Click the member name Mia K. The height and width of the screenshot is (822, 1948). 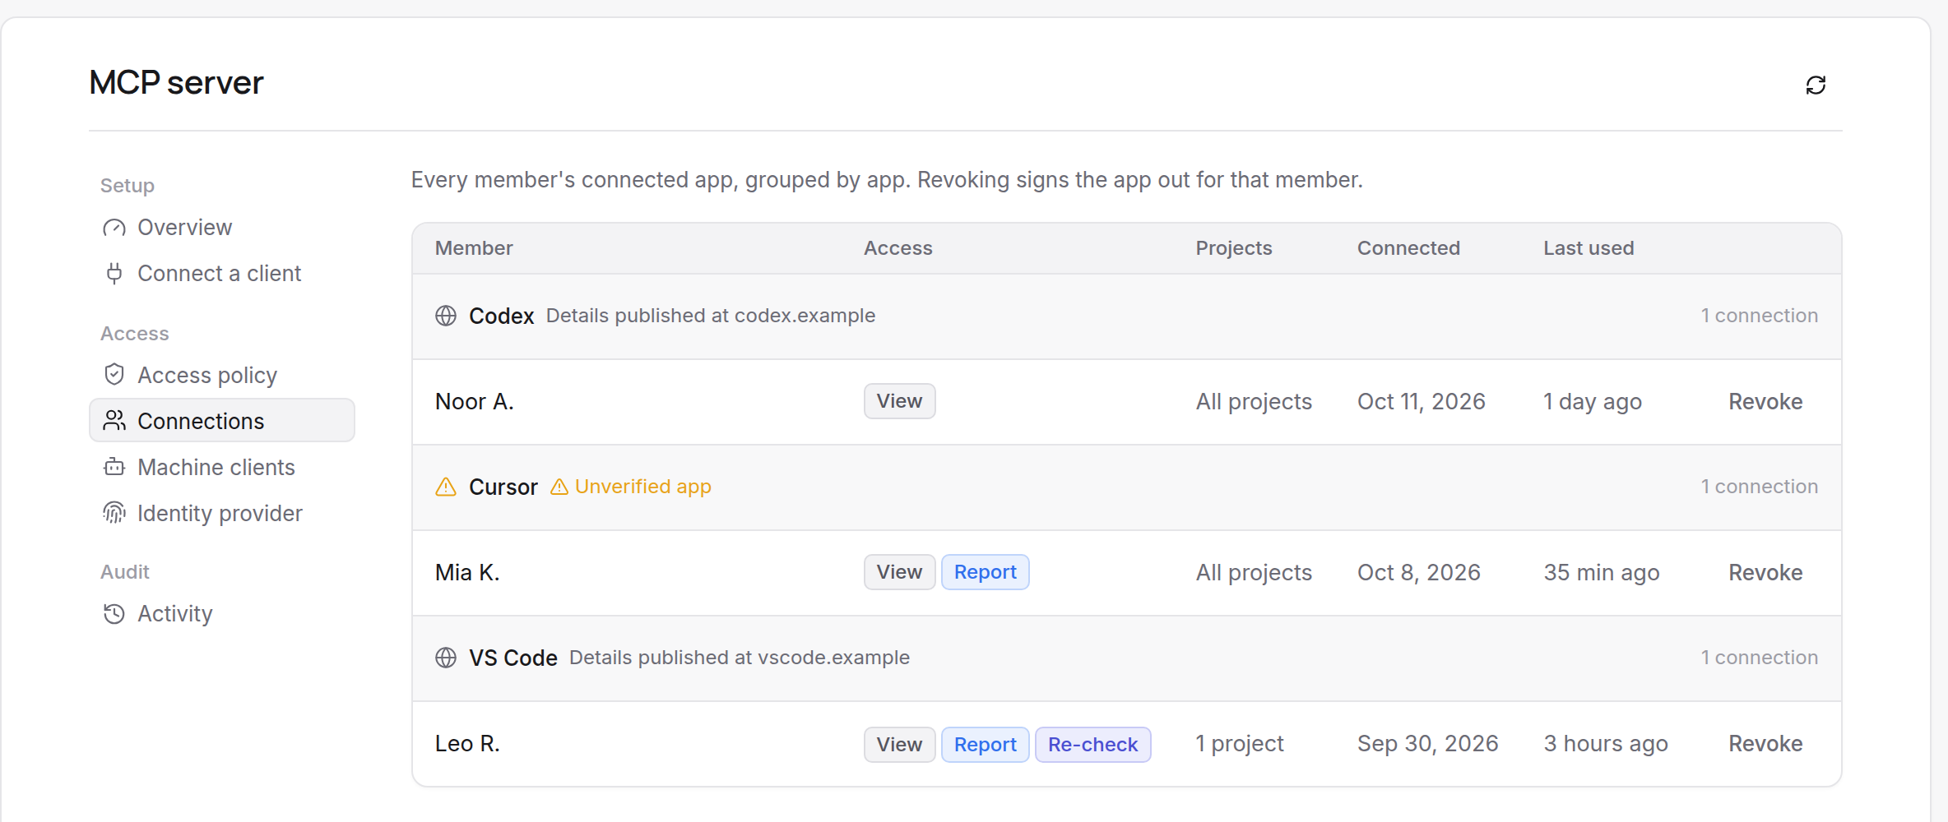pos(467,573)
